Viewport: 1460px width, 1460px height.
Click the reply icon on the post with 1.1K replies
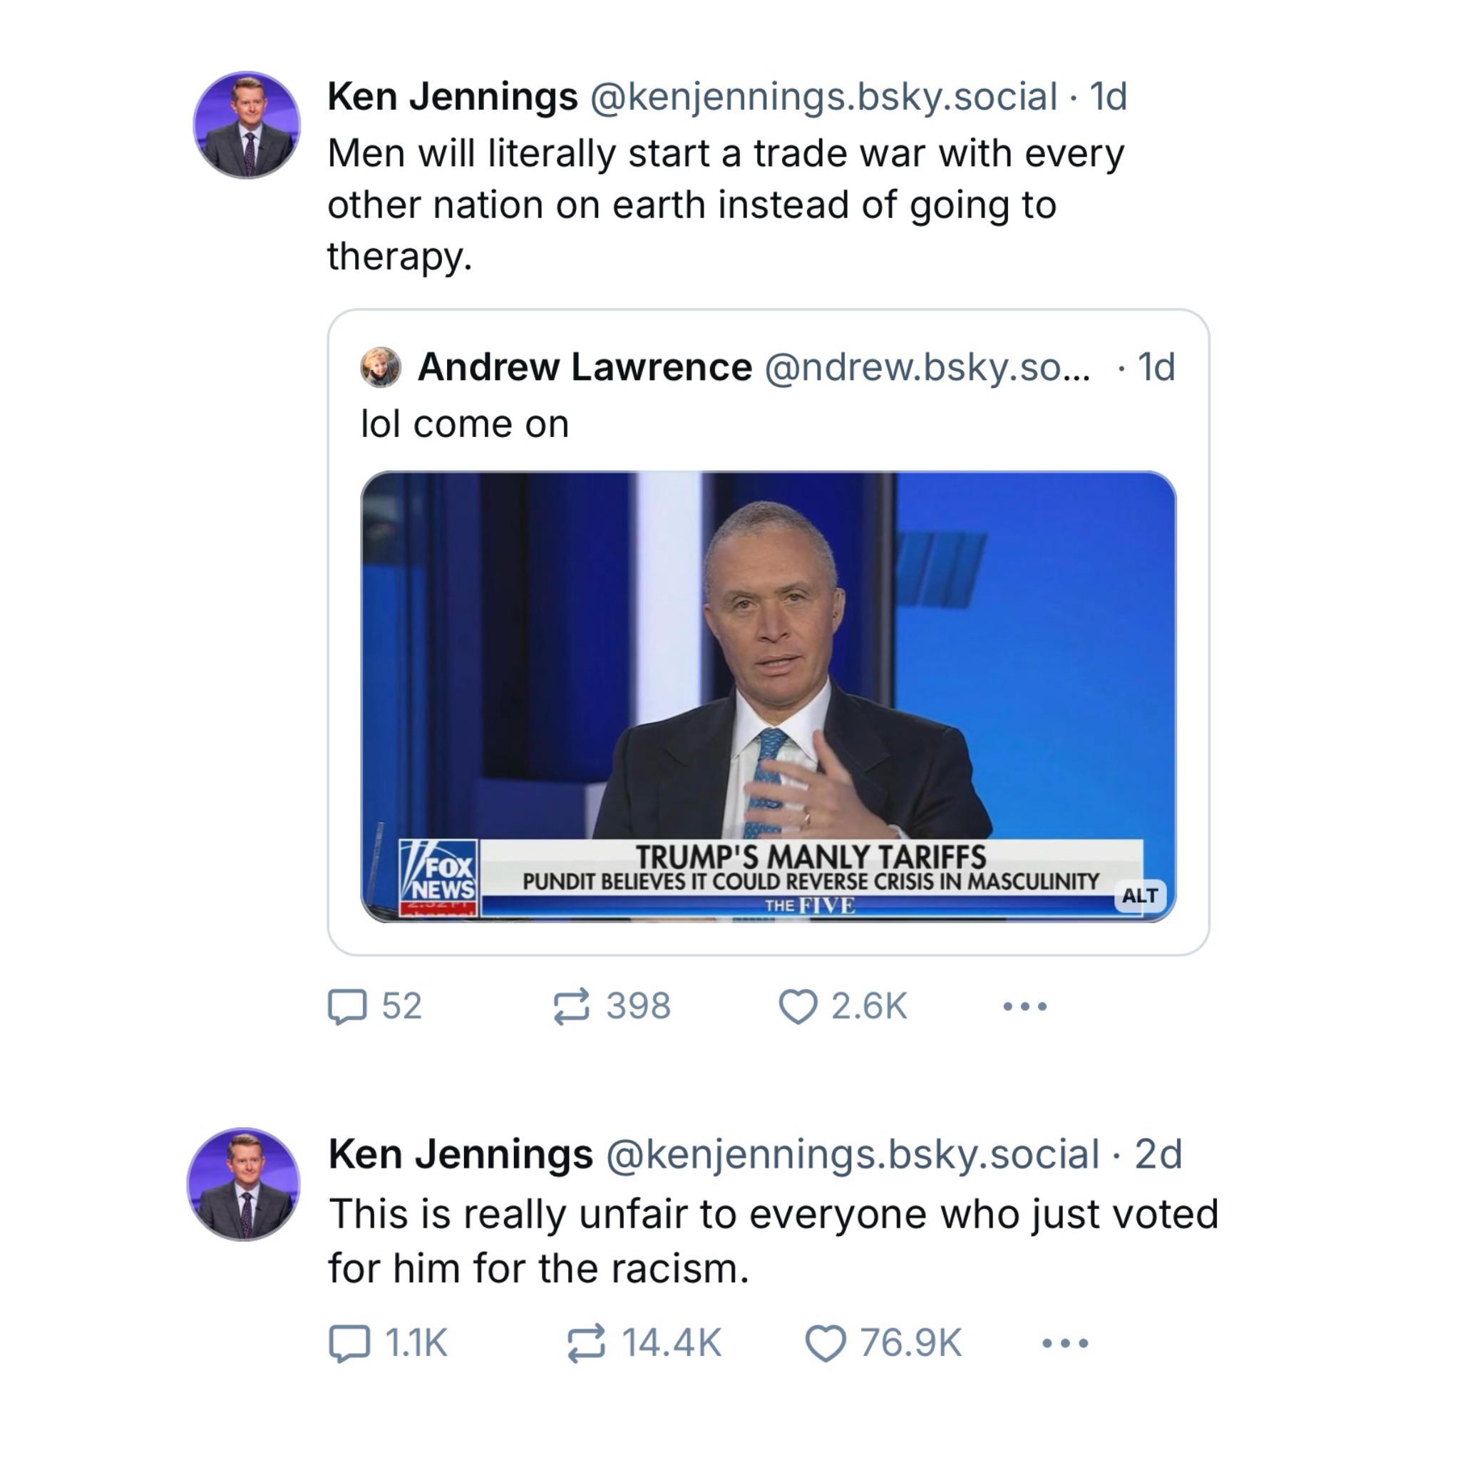(349, 1344)
